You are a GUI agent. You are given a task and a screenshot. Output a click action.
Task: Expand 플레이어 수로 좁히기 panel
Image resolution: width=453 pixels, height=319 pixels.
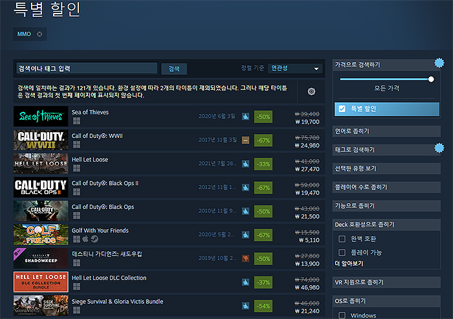tap(386, 187)
